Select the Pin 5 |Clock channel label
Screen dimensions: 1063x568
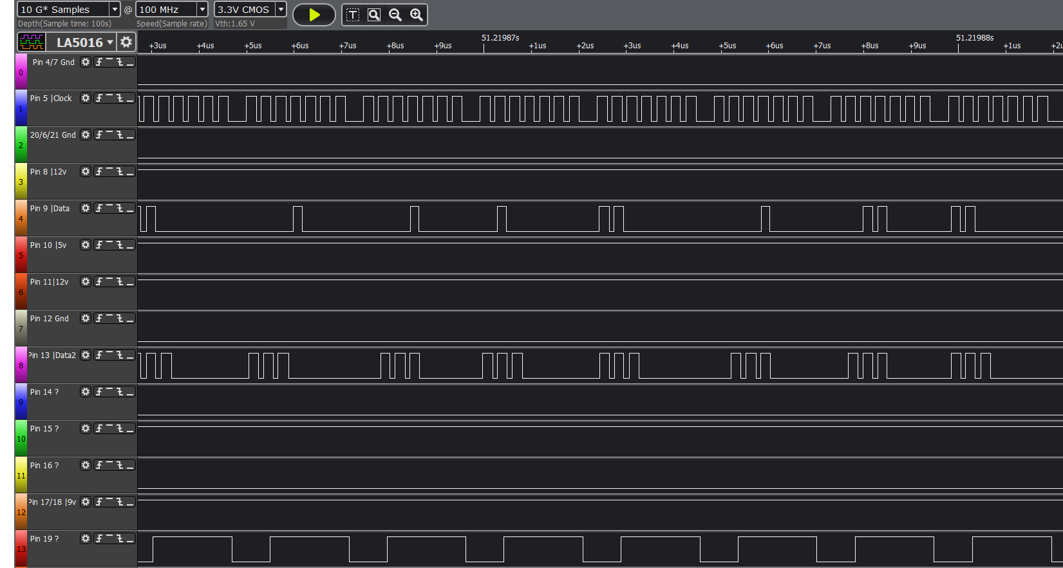tap(51, 99)
